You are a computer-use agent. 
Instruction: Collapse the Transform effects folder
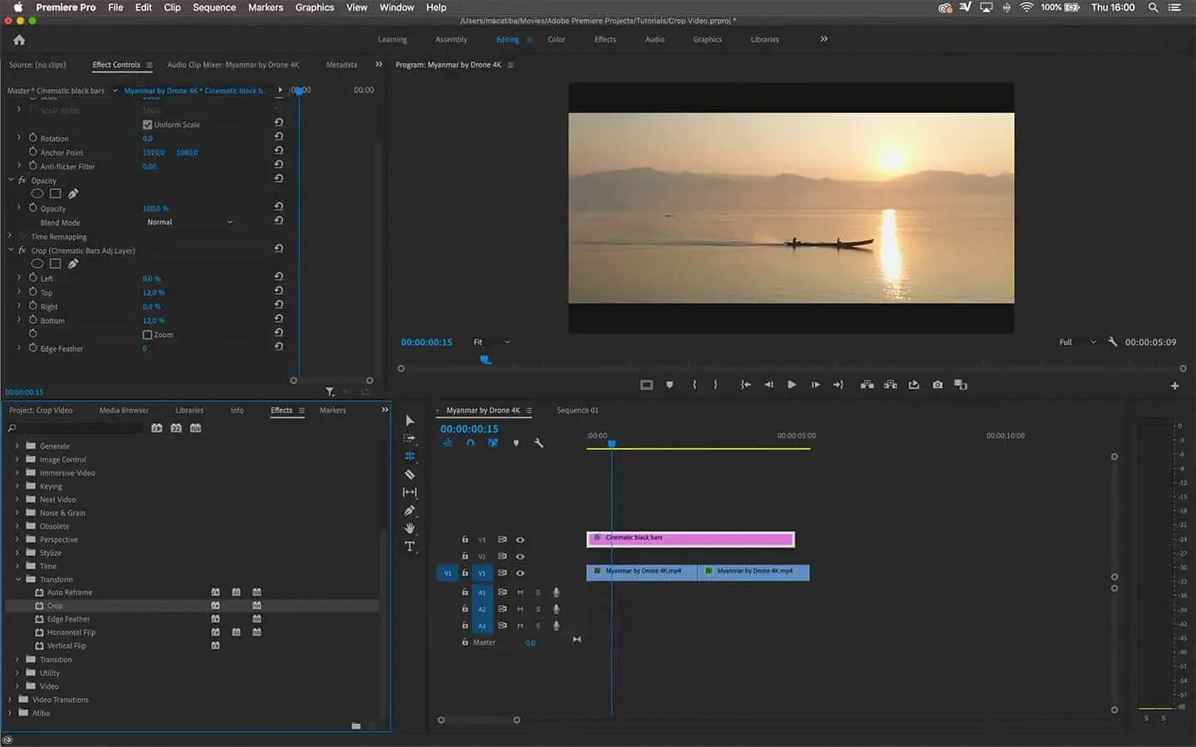18,579
